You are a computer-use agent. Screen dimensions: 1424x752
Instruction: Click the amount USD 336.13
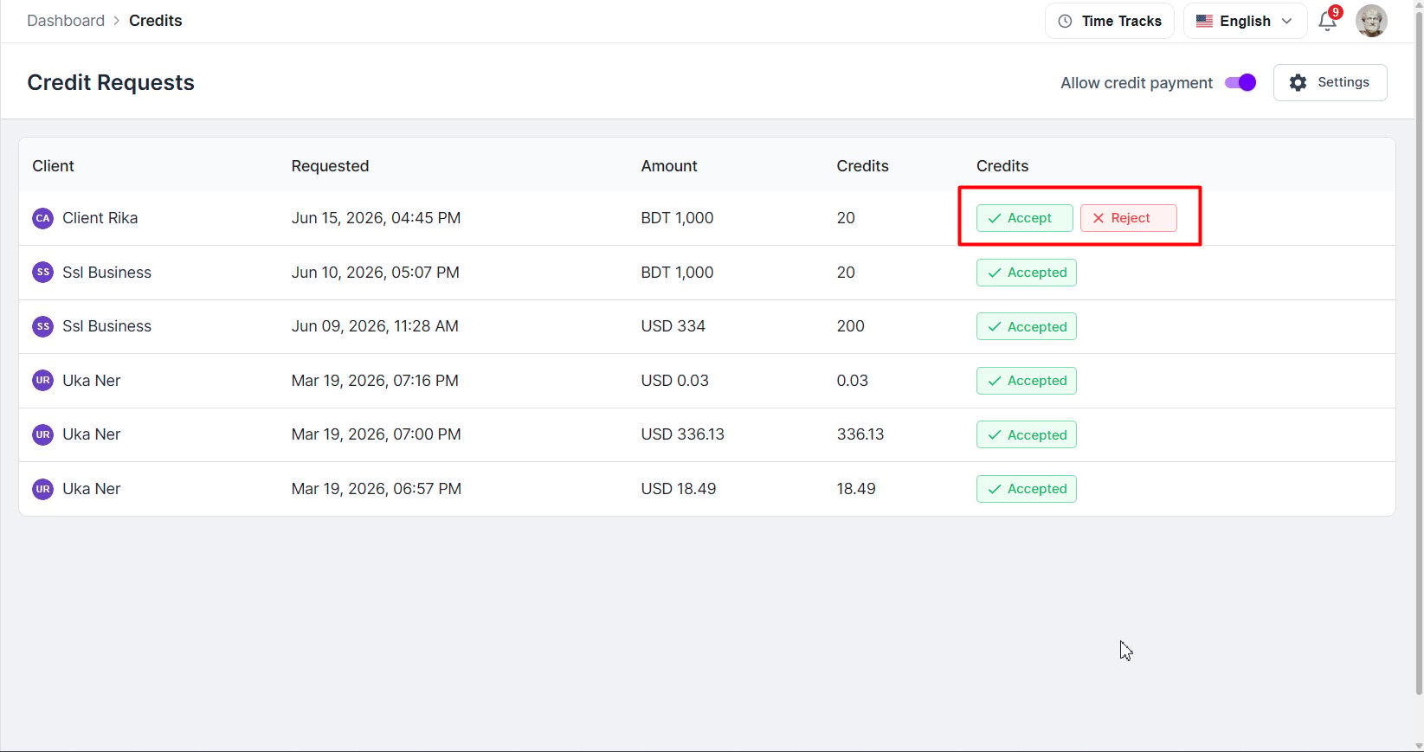pos(682,434)
